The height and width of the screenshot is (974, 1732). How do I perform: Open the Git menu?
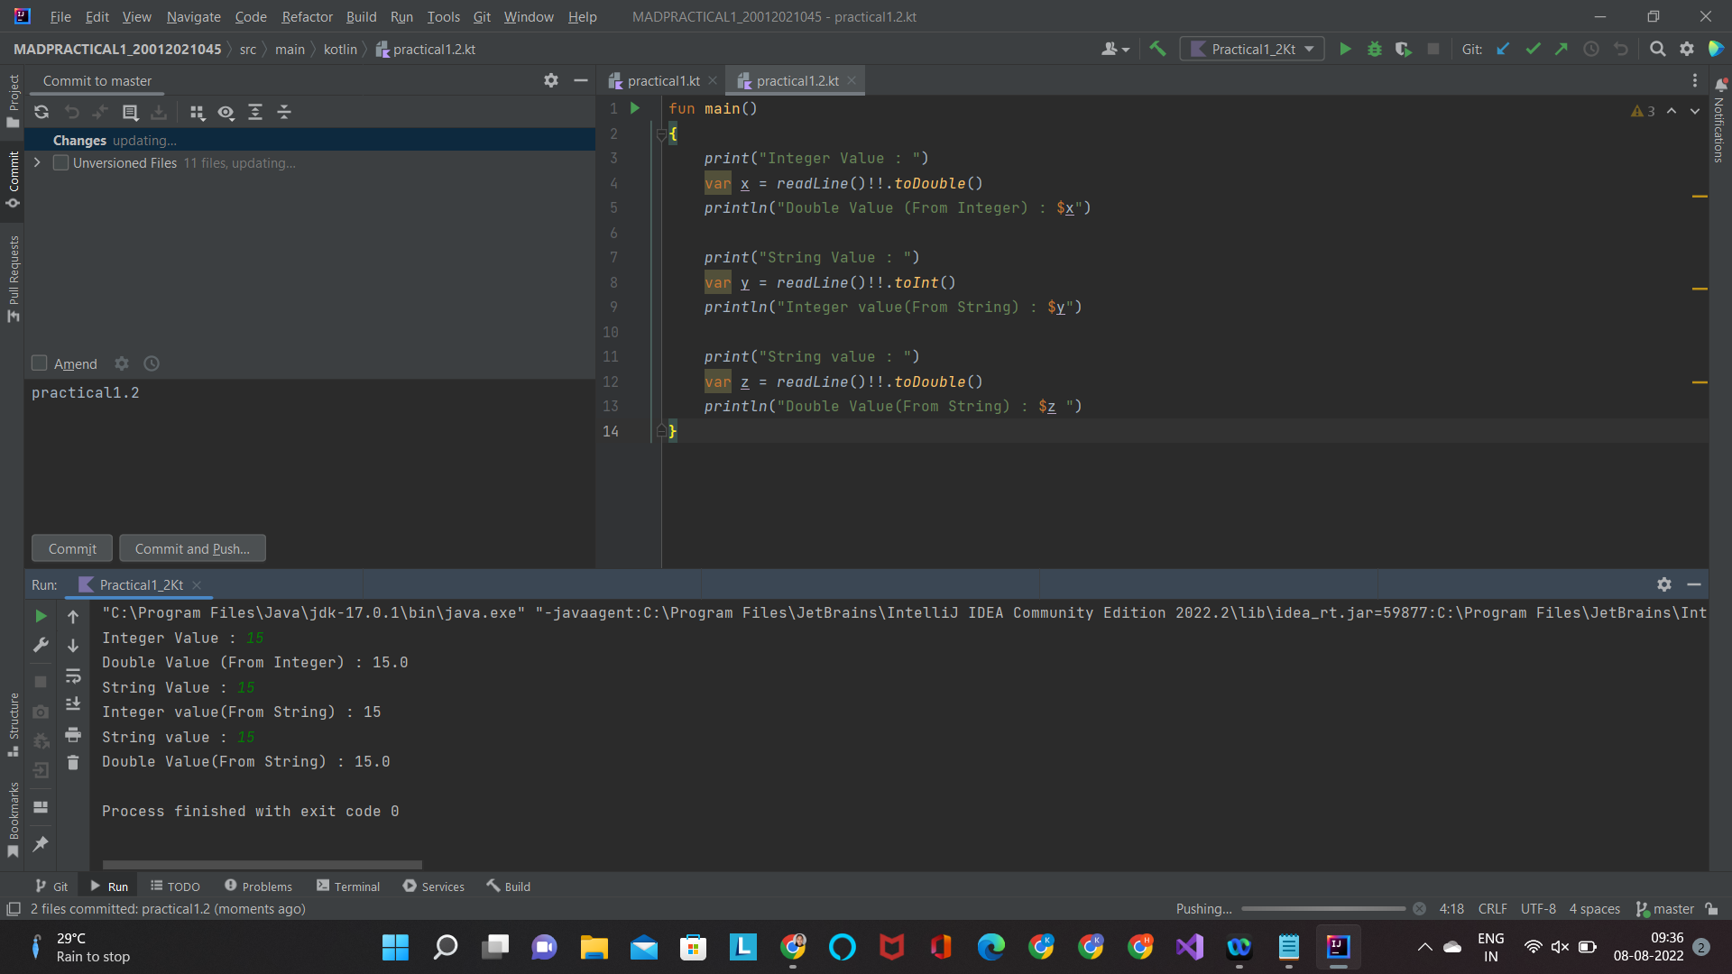tap(482, 16)
